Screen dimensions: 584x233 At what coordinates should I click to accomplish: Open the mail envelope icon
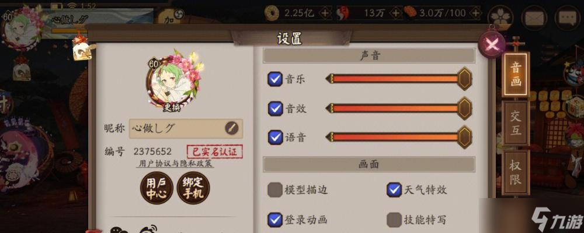tap(534, 17)
